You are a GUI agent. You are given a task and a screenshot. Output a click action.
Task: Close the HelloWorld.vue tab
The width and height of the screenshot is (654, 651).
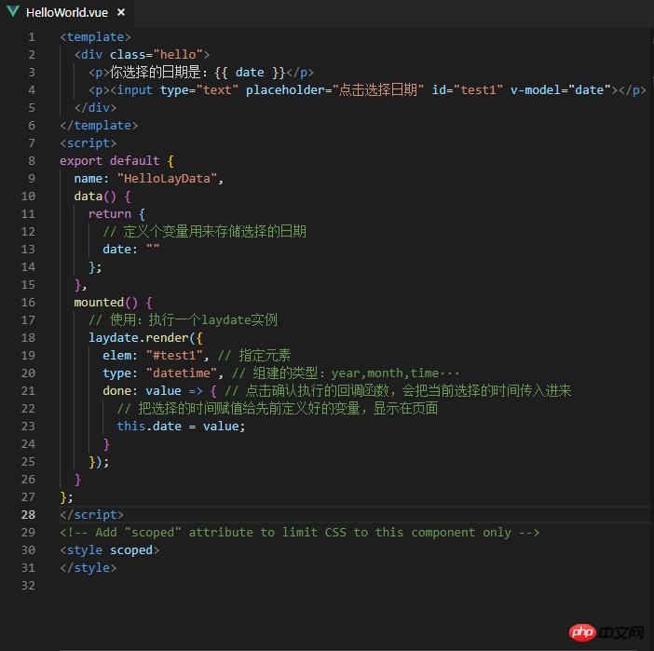[x=121, y=12]
